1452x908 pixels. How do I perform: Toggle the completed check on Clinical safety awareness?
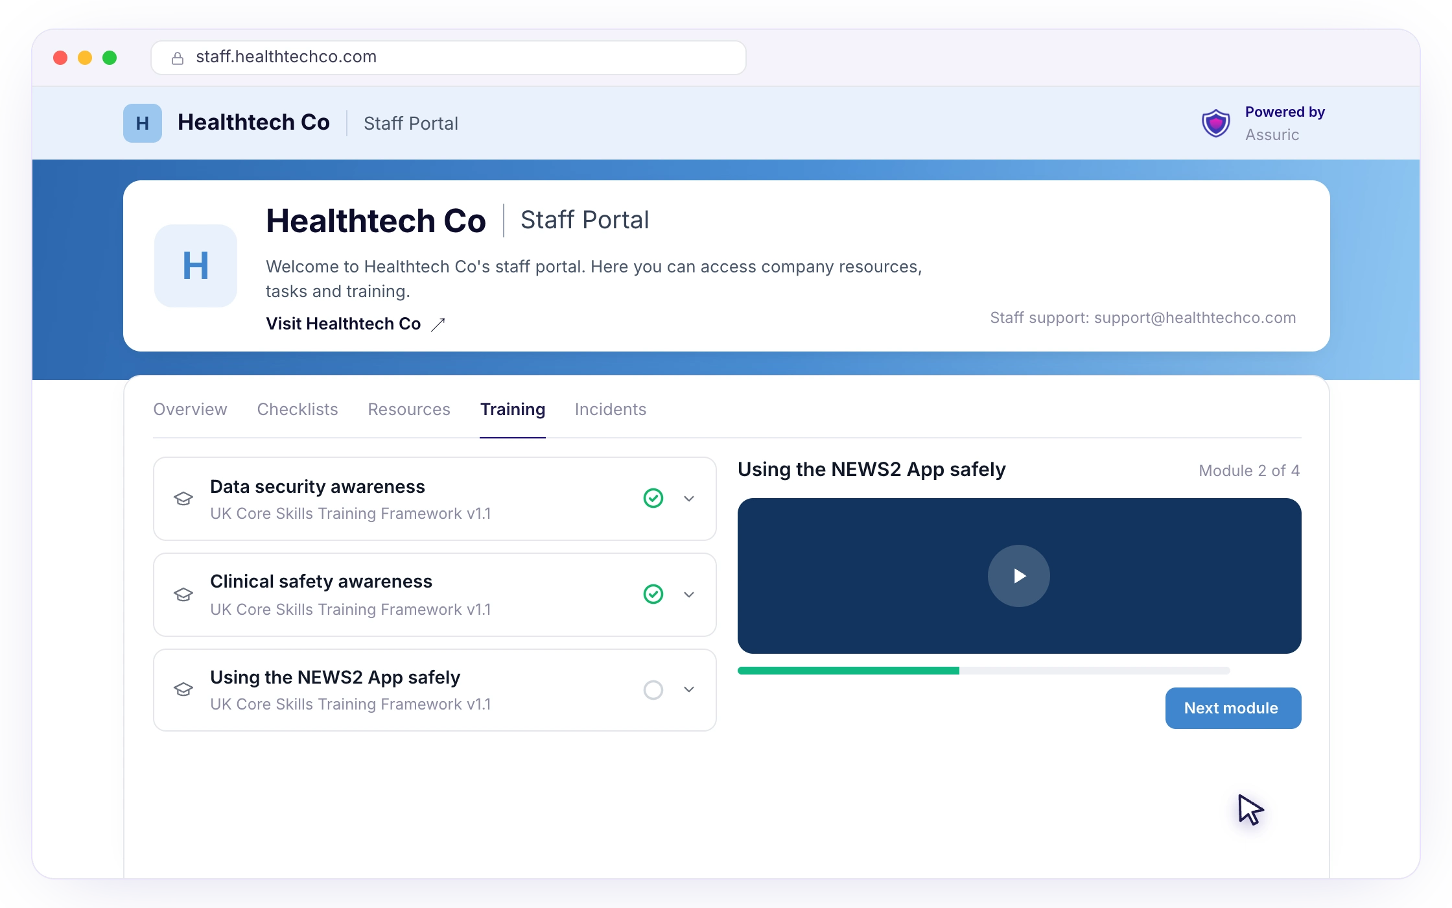point(653,594)
